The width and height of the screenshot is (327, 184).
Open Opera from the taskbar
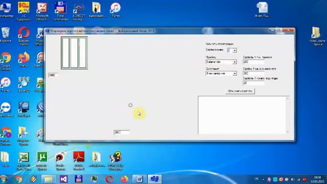pos(109,179)
